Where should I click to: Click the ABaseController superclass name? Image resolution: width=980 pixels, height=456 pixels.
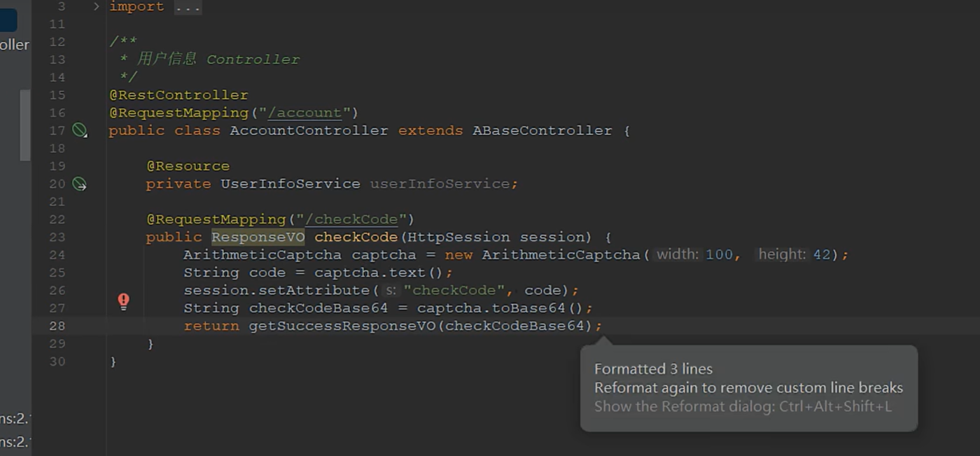542,131
